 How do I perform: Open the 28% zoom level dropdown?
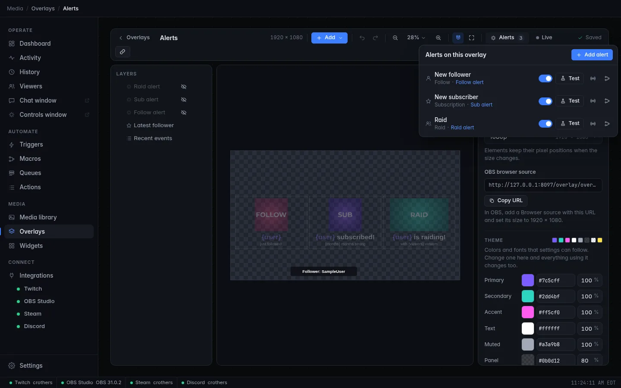click(x=416, y=38)
